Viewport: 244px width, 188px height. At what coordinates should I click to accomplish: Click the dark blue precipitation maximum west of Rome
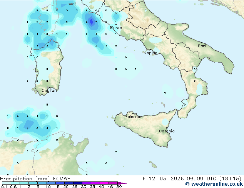(x=91, y=22)
